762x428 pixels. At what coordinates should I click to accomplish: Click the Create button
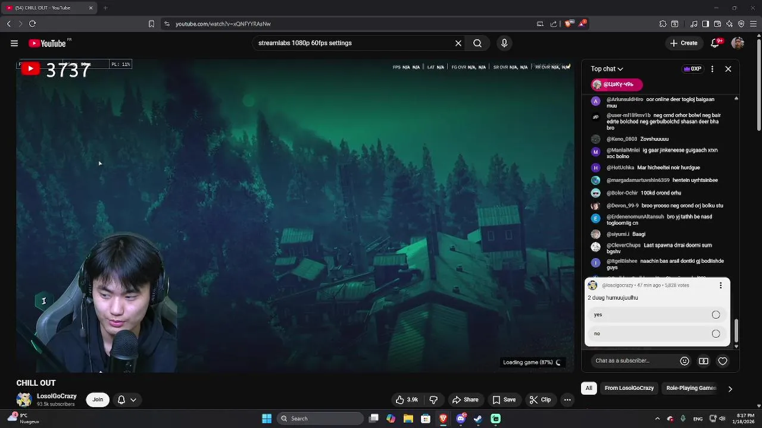[683, 43]
